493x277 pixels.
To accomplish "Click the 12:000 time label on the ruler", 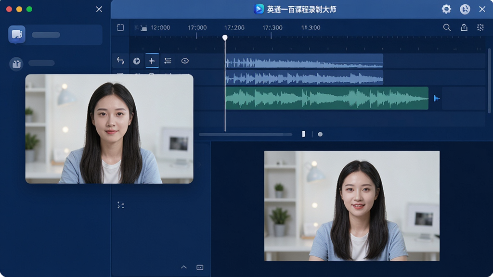I will click(160, 27).
